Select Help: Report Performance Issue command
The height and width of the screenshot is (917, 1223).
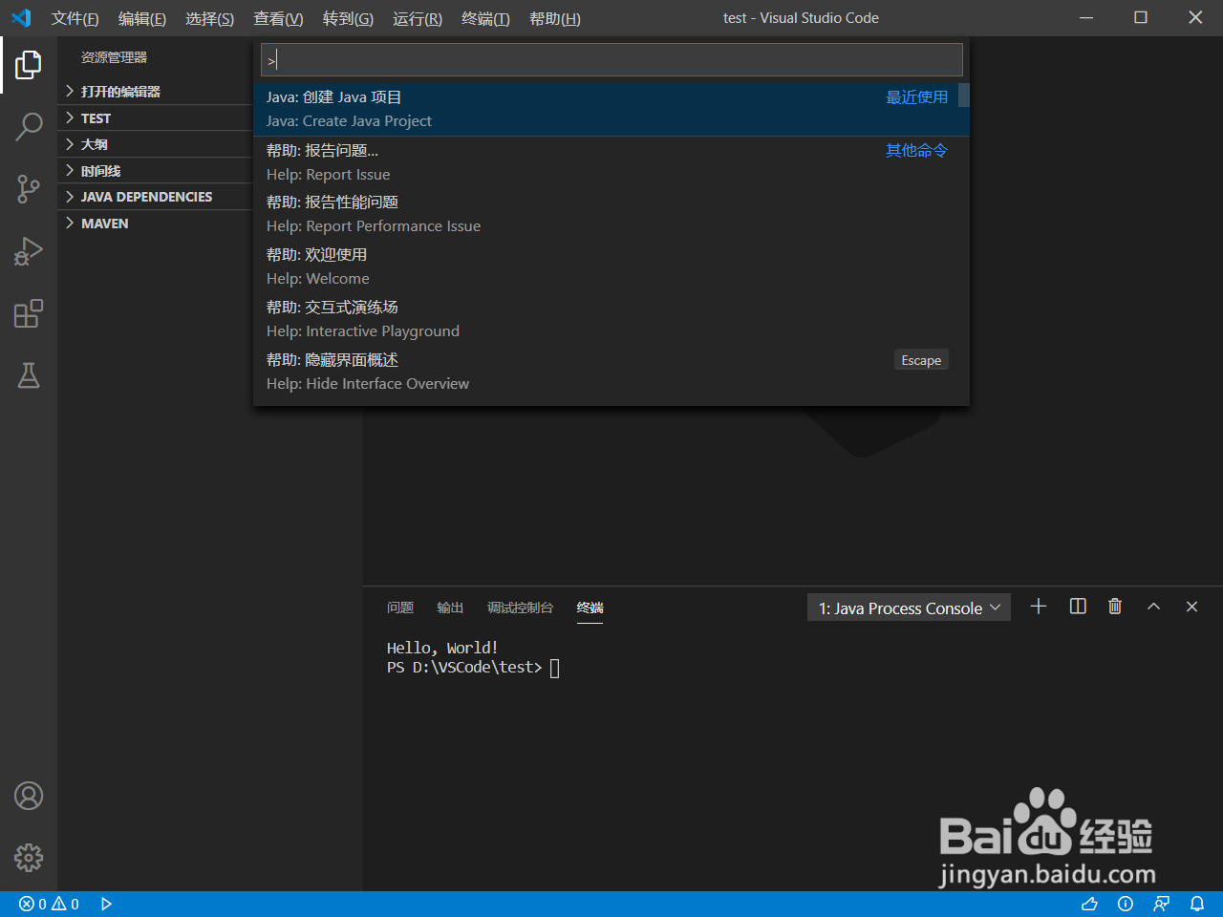click(x=611, y=214)
